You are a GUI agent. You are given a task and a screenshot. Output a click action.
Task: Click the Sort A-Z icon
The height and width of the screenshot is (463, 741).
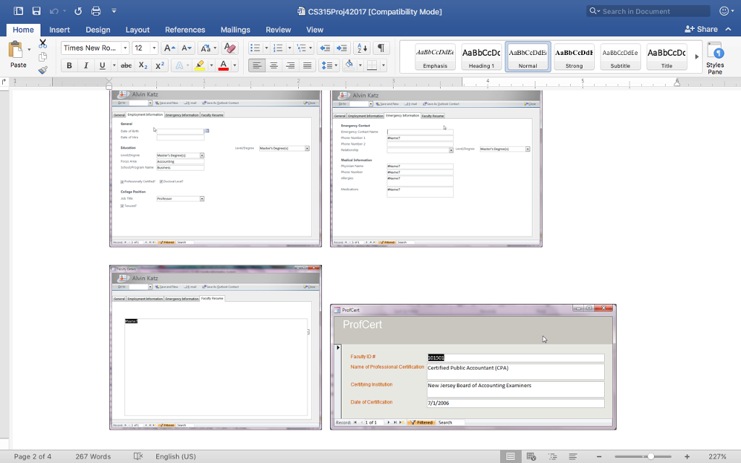pos(362,48)
